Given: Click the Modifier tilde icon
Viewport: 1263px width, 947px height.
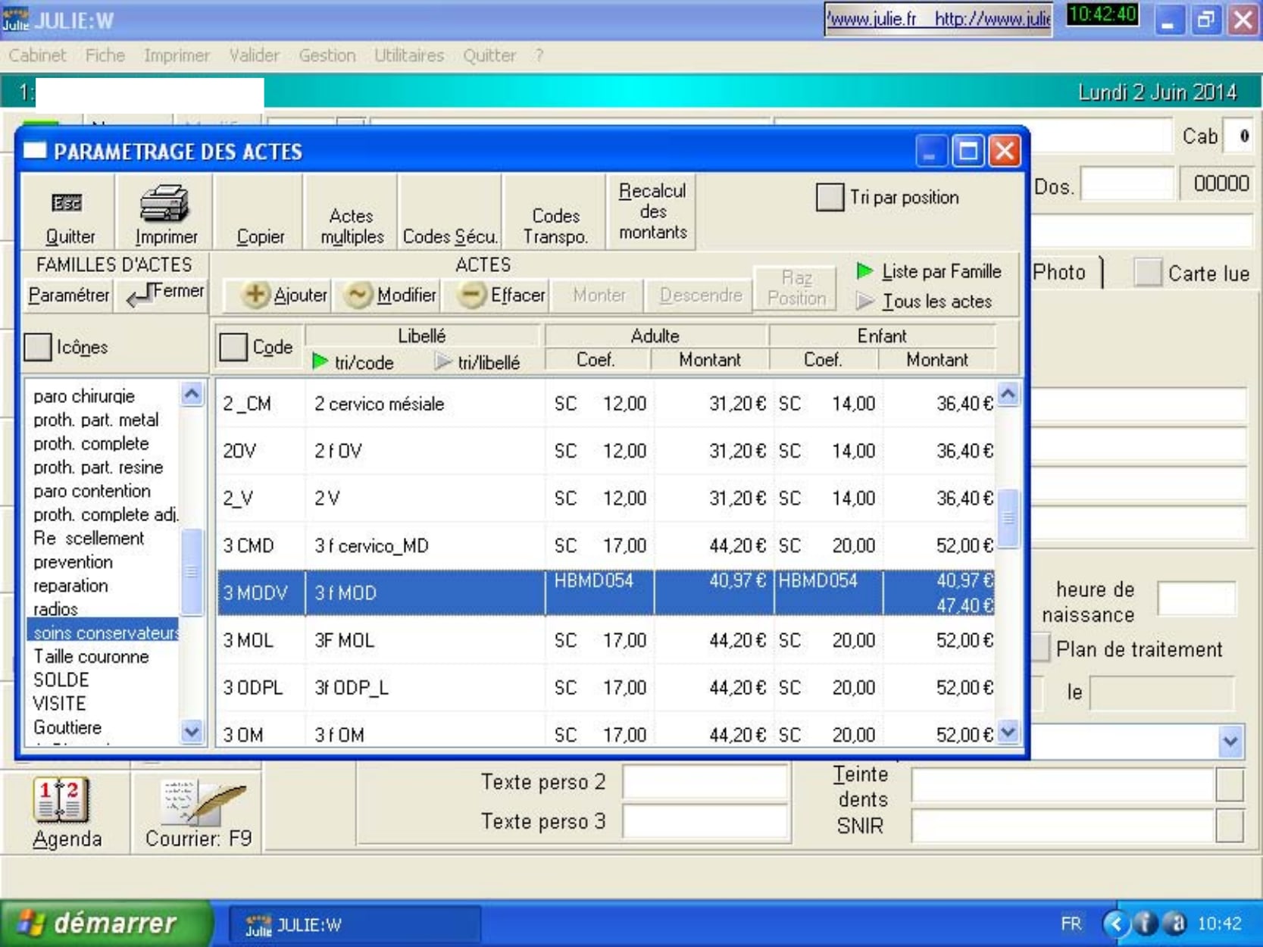Looking at the screenshot, I should point(358,295).
